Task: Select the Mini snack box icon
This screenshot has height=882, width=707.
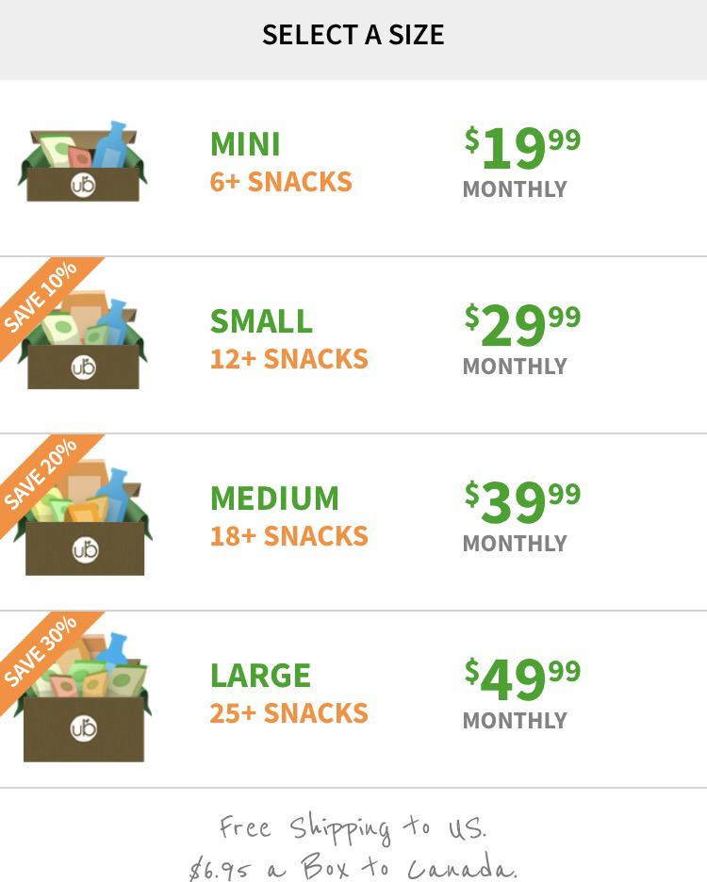Action: 83,161
